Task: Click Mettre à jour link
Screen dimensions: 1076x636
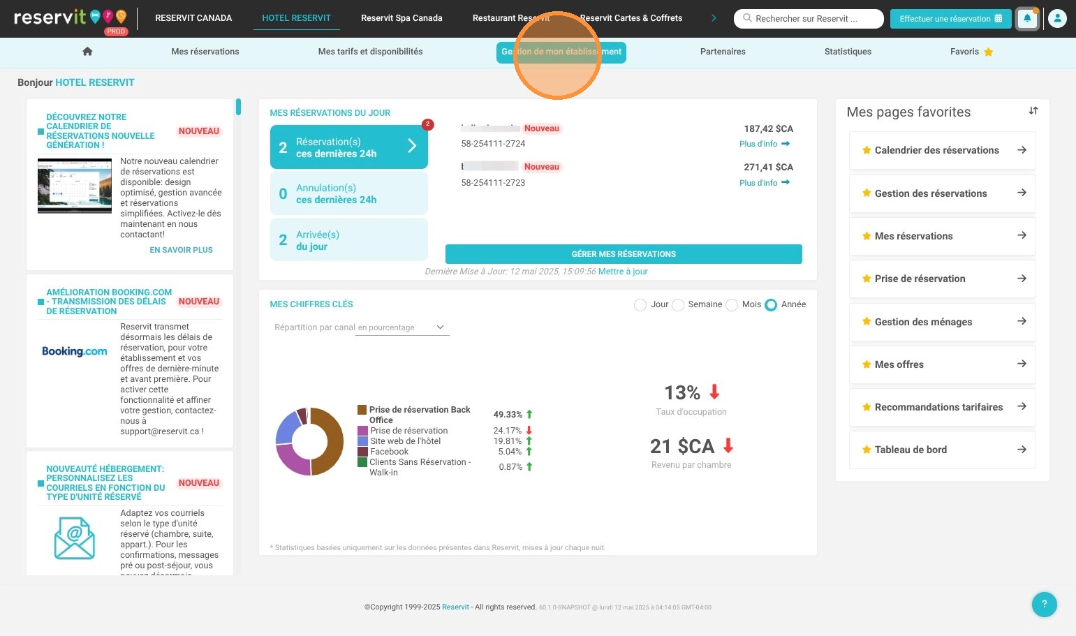Action: click(623, 272)
